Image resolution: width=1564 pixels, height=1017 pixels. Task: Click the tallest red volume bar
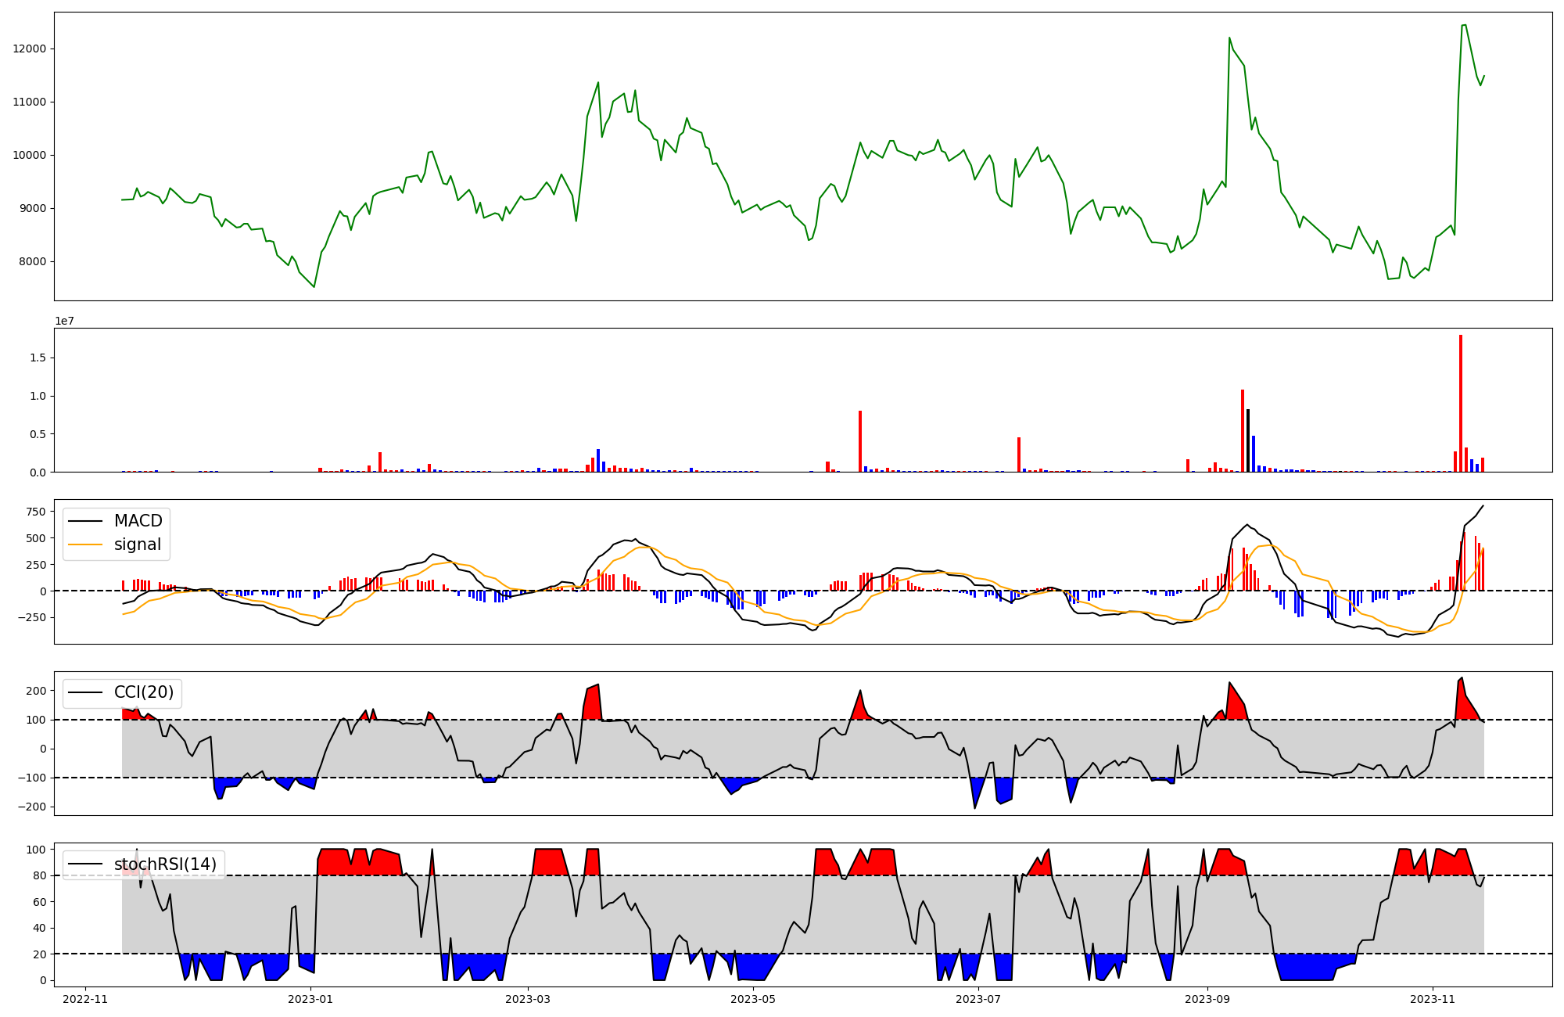[1461, 403]
